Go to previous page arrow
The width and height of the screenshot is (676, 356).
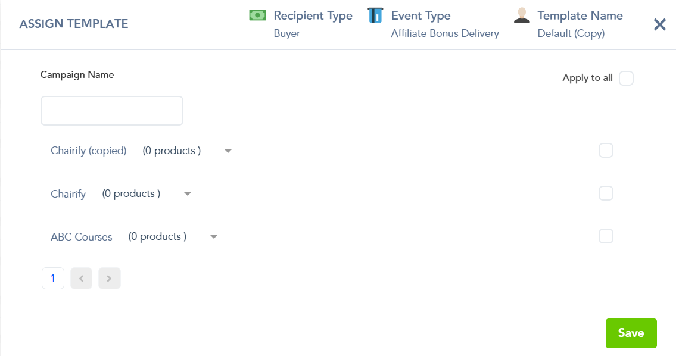pyautogui.click(x=81, y=278)
